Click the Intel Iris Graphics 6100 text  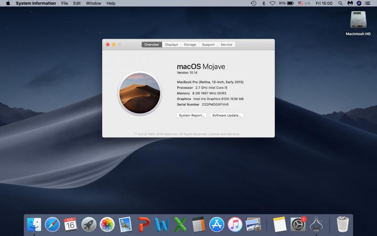coord(218,99)
